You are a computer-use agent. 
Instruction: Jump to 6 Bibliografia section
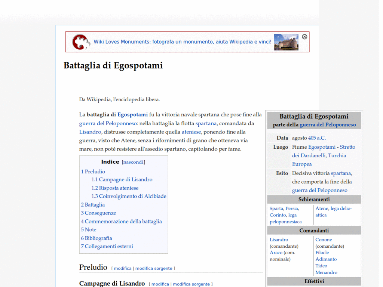[x=96, y=238]
